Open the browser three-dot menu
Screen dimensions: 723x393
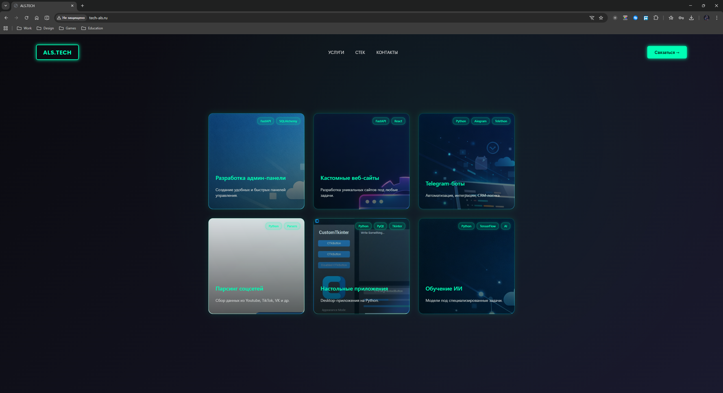coord(717,18)
